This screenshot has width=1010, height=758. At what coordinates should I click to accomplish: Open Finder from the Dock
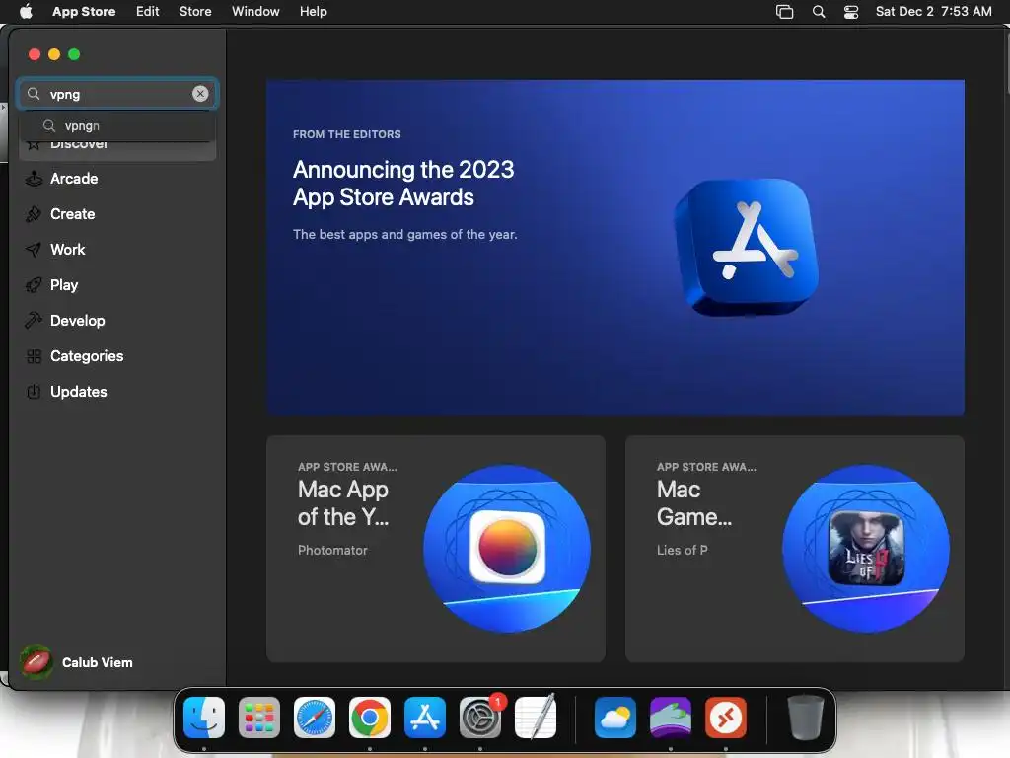204,718
